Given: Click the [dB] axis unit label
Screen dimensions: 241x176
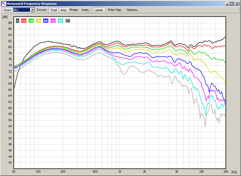Looking at the screenshot, I should [x=5, y=17].
